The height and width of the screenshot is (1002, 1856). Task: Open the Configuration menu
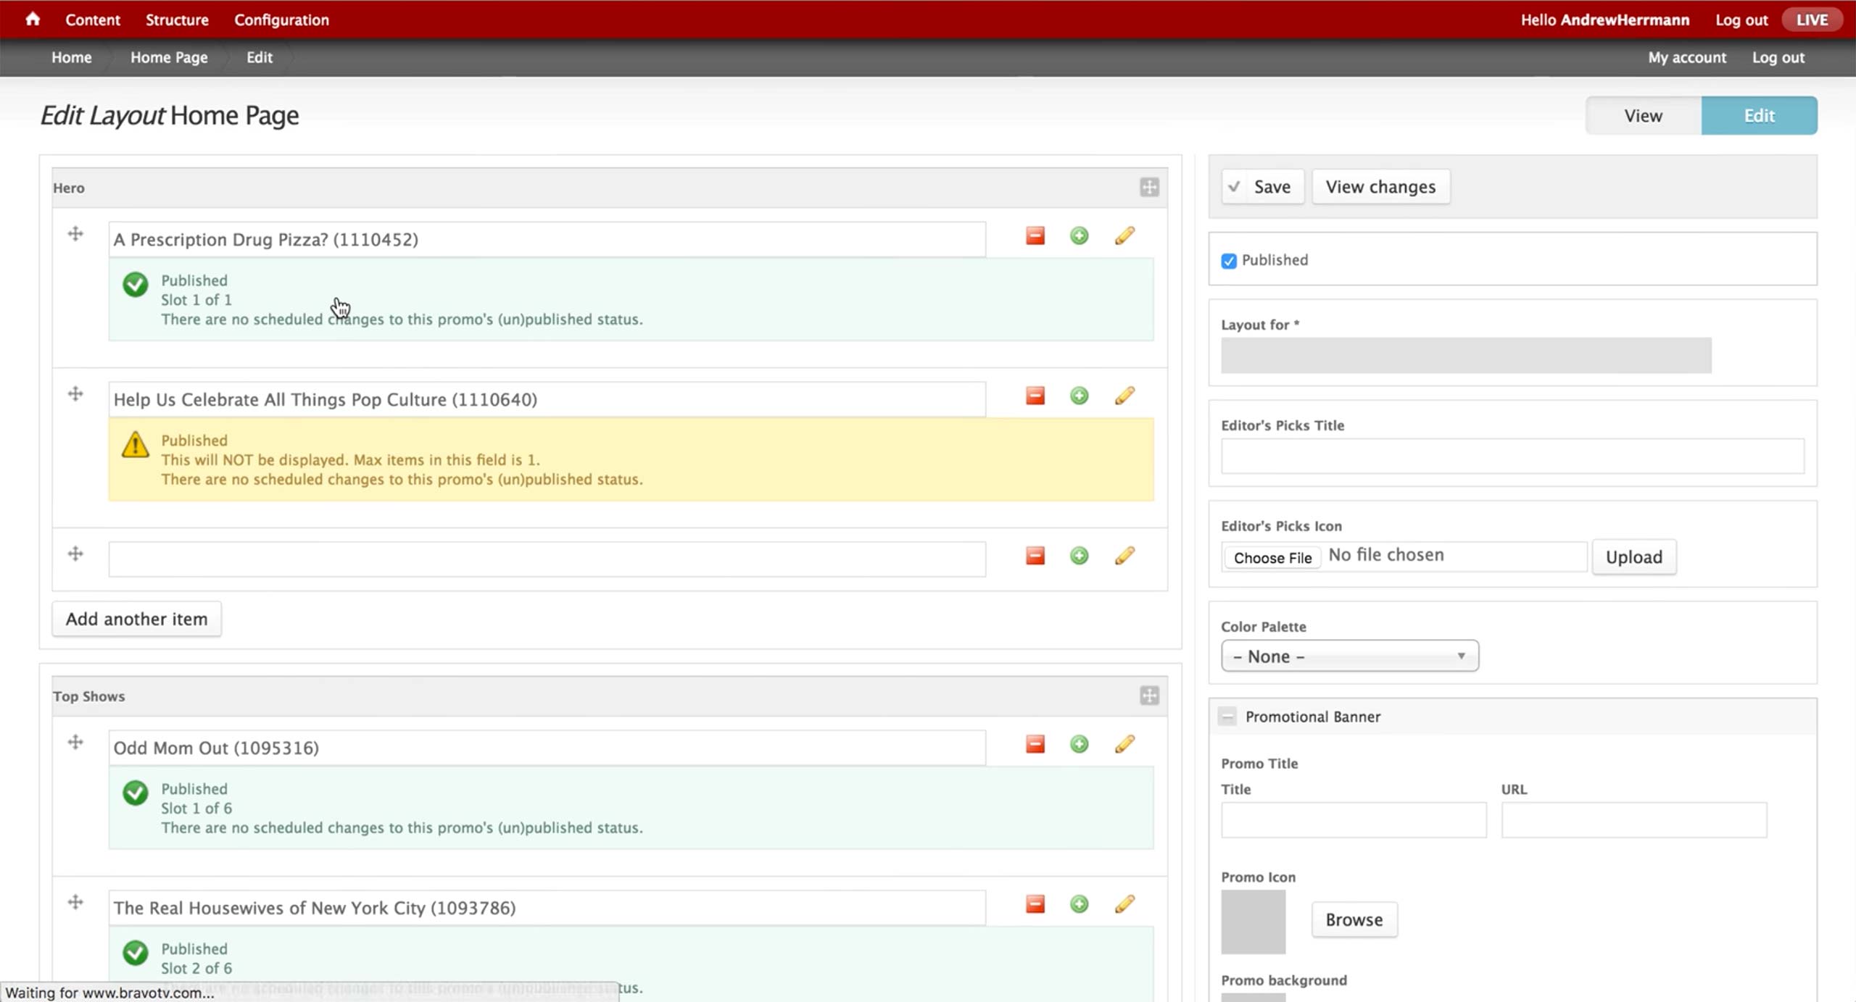click(x=281, y=20)
